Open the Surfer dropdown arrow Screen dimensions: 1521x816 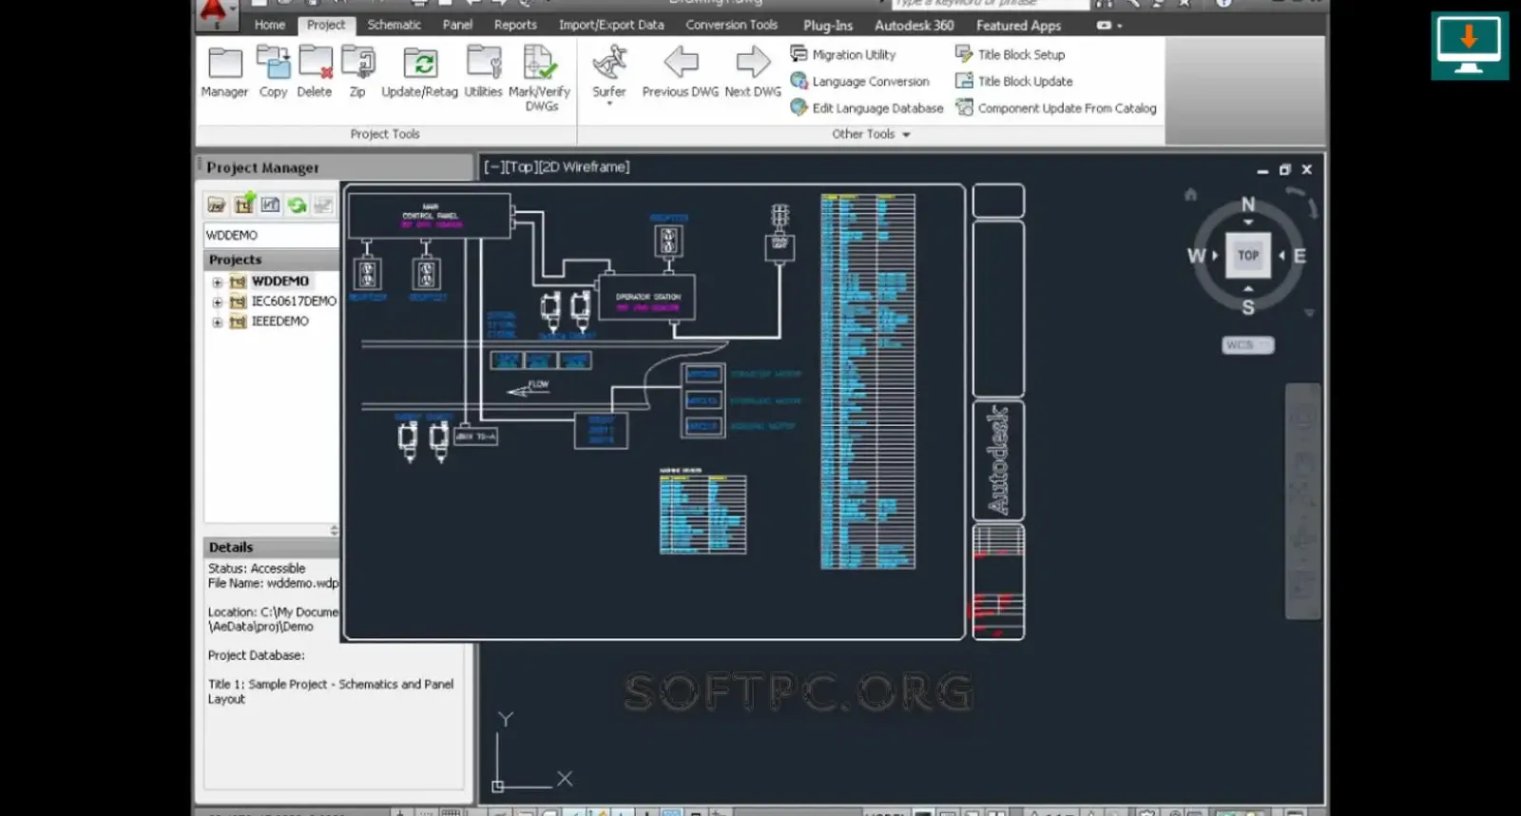point(609,103)
